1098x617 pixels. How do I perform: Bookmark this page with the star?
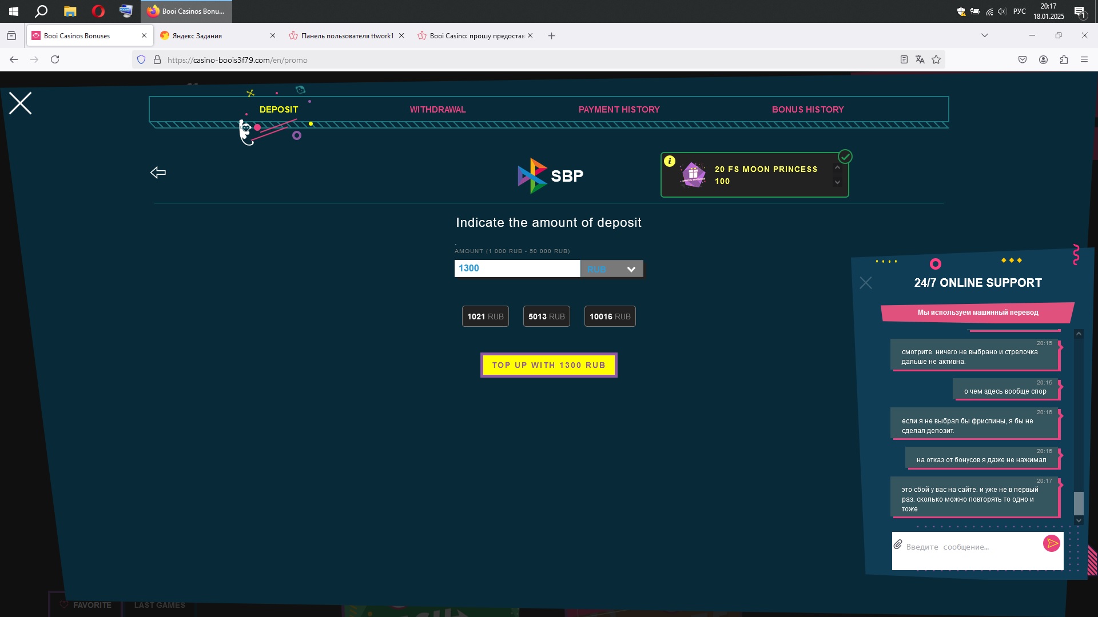tap(936, 59)
